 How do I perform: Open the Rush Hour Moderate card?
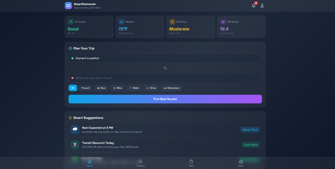tap(191, 27)
